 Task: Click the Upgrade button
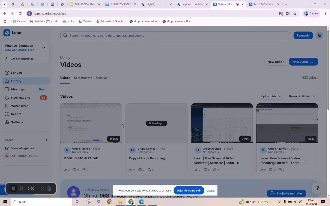303,36
